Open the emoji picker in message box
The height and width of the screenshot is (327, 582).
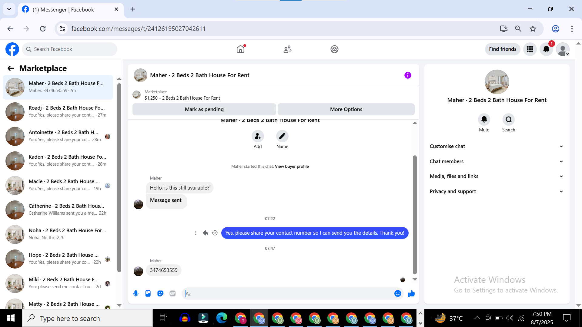pyautogui.click(x=398, y=293)
